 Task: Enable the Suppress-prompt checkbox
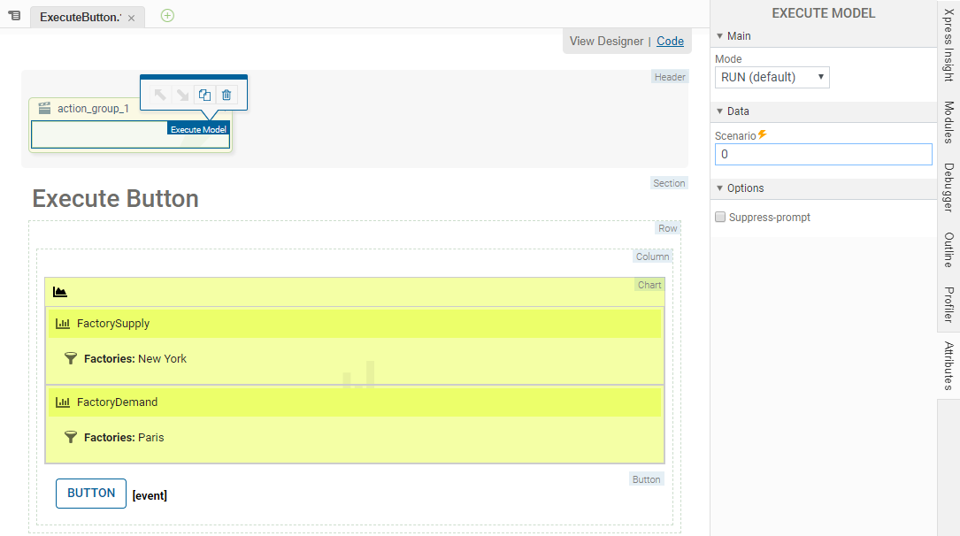[x=720, y=218]
